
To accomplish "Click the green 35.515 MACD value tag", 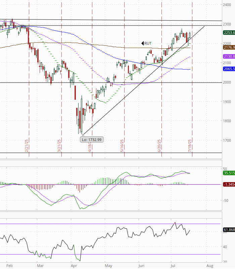I will (x=229, y=173).
